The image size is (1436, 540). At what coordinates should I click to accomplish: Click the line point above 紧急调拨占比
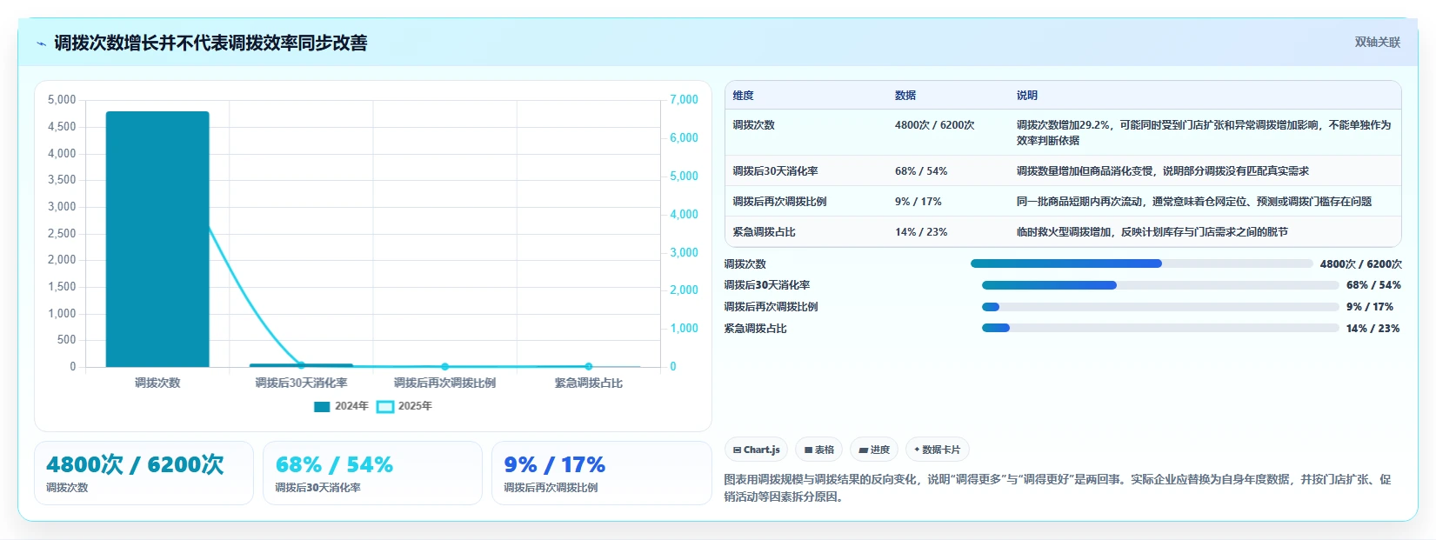tap(589, 366)
